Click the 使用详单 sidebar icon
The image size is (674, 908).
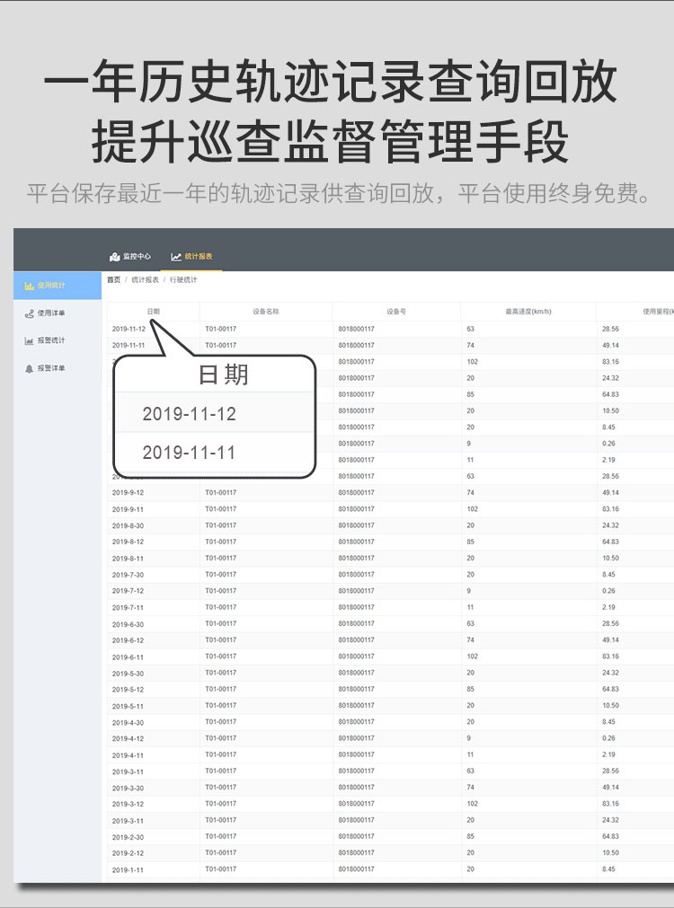tap(29, 313)
